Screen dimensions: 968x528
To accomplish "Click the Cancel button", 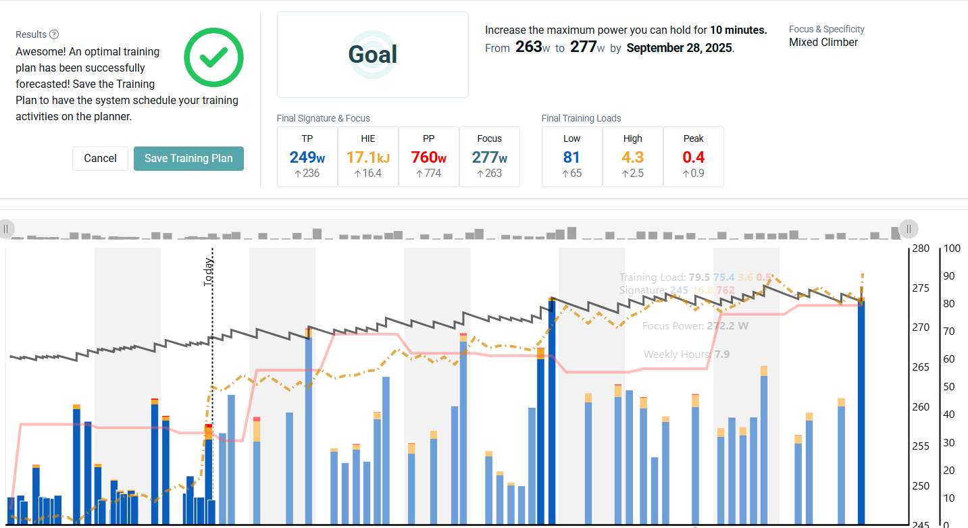I will (x=100, y=158).
